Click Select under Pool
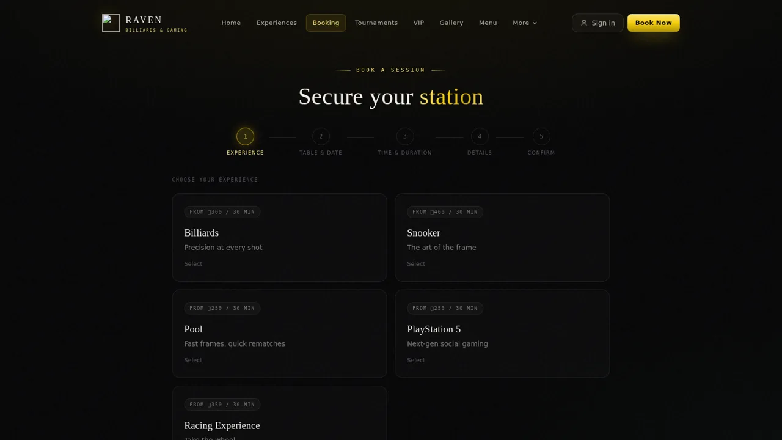The width and height of the screenshot is (782, 440). point(193,360)
